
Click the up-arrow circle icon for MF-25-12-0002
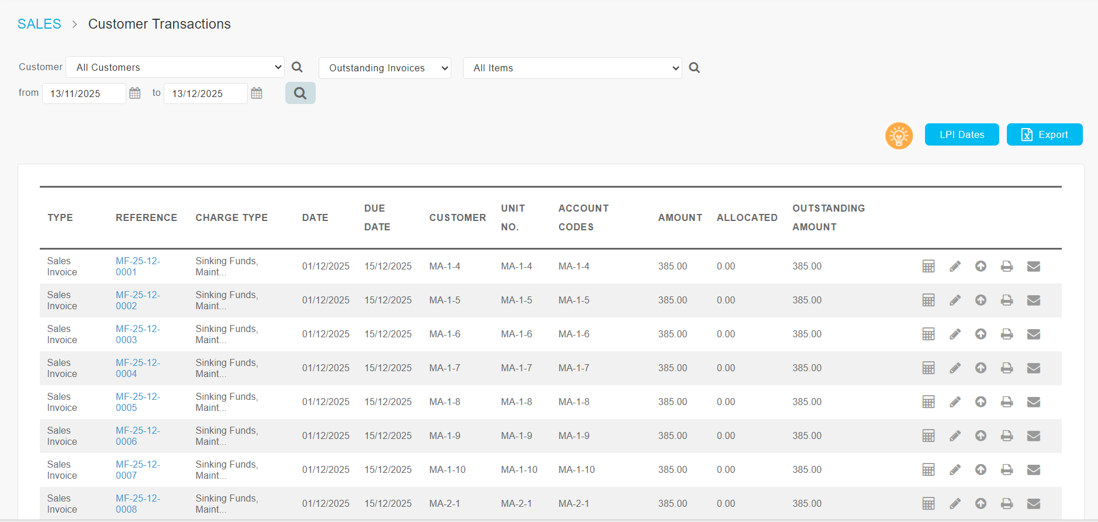(x=980, y=300)
